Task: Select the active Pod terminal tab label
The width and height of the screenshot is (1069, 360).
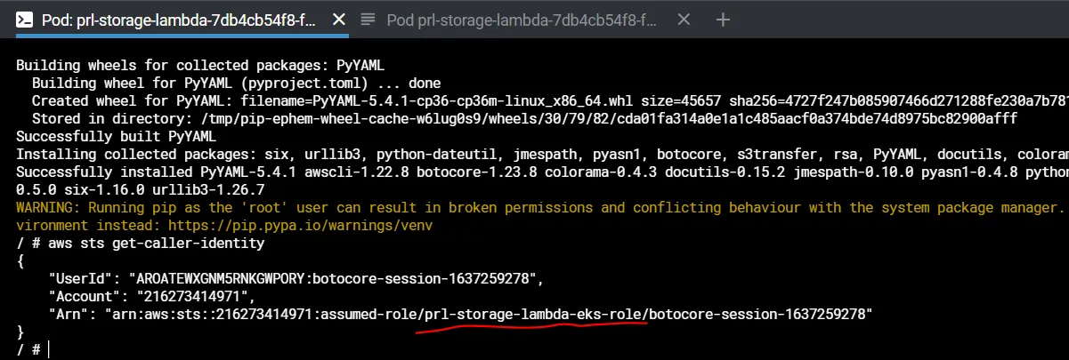Action: click(x=178, y=20)
